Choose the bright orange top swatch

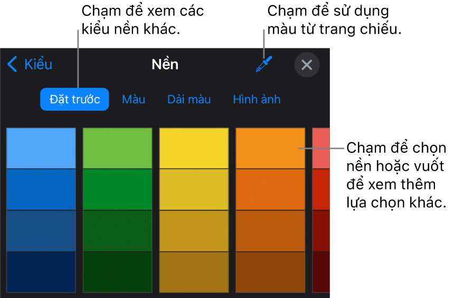click(x=270, y=148)
